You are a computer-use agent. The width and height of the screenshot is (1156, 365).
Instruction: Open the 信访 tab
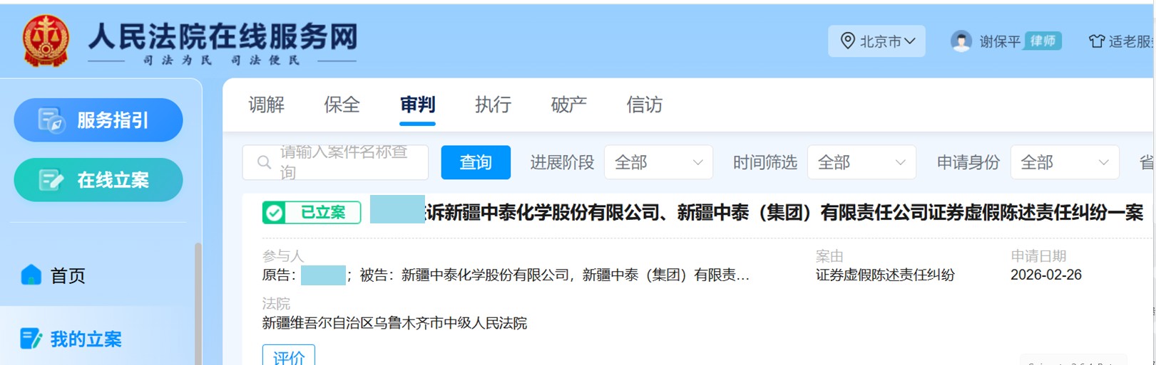[644, 105]
